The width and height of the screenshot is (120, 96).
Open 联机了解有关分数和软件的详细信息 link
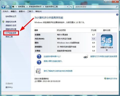tap(58, 71)
